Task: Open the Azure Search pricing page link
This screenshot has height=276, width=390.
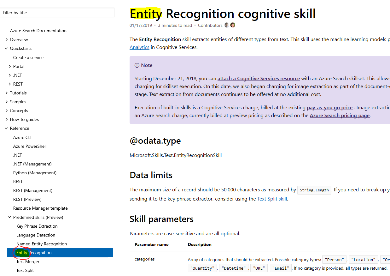Action: tap(340, 115)
